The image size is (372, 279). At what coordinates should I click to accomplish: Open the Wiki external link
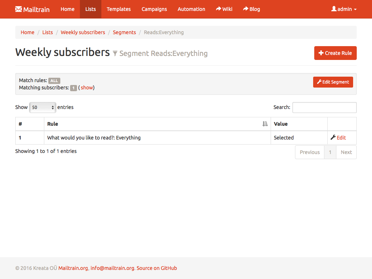224,9
